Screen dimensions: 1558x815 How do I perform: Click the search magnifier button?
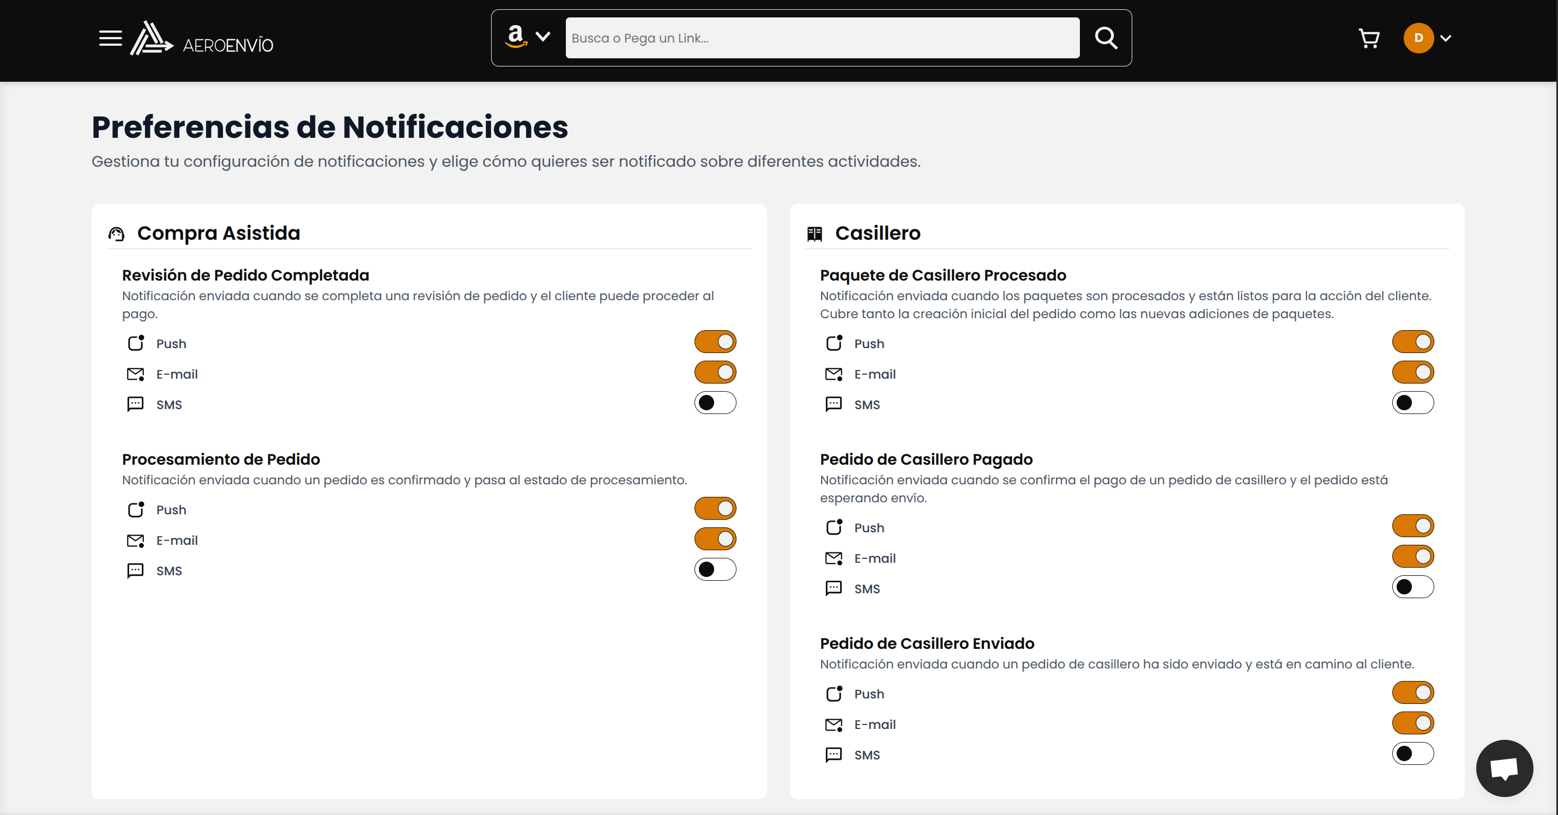point(1106,38)
